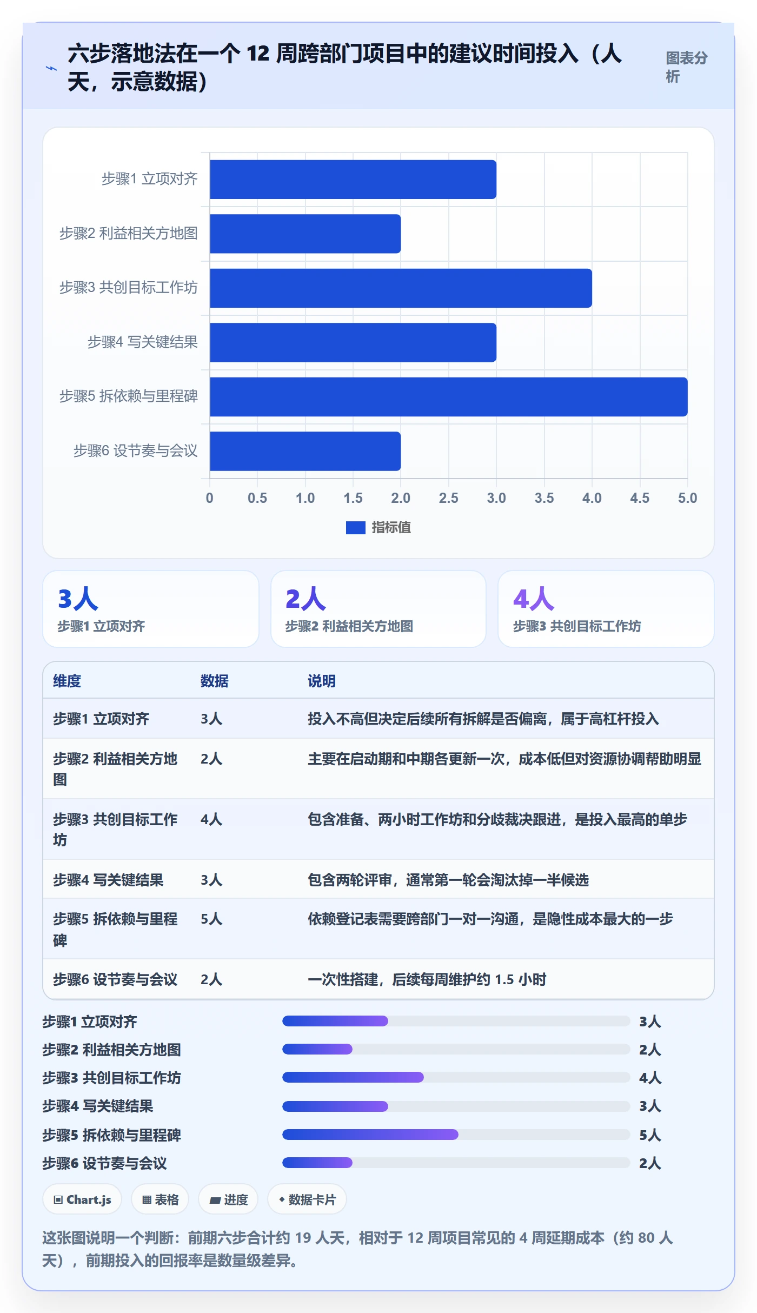Image resolution: width=757 pixels, height=1313 pixels.
Task: Select the 数据卡片 tag
Action: [x=307, y=1199]
